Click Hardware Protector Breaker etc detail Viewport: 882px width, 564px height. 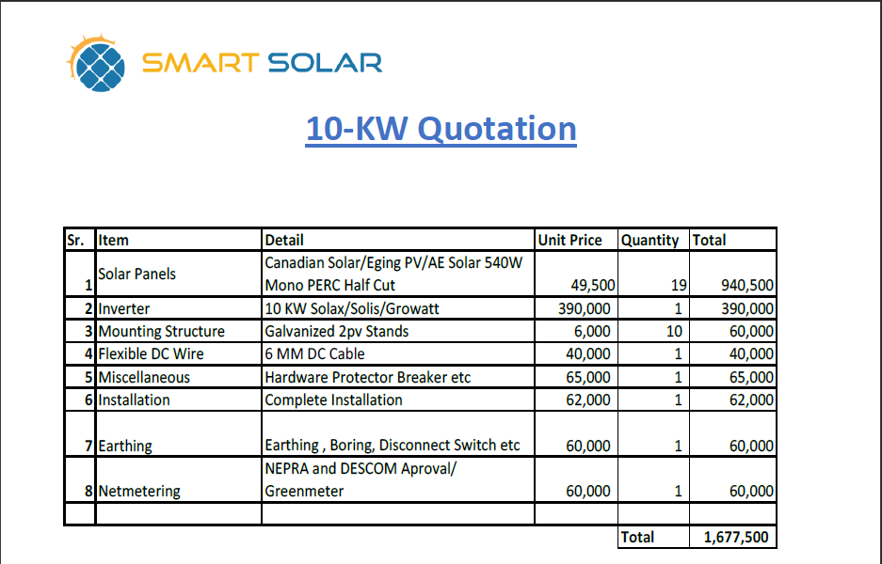click(368, 378)
